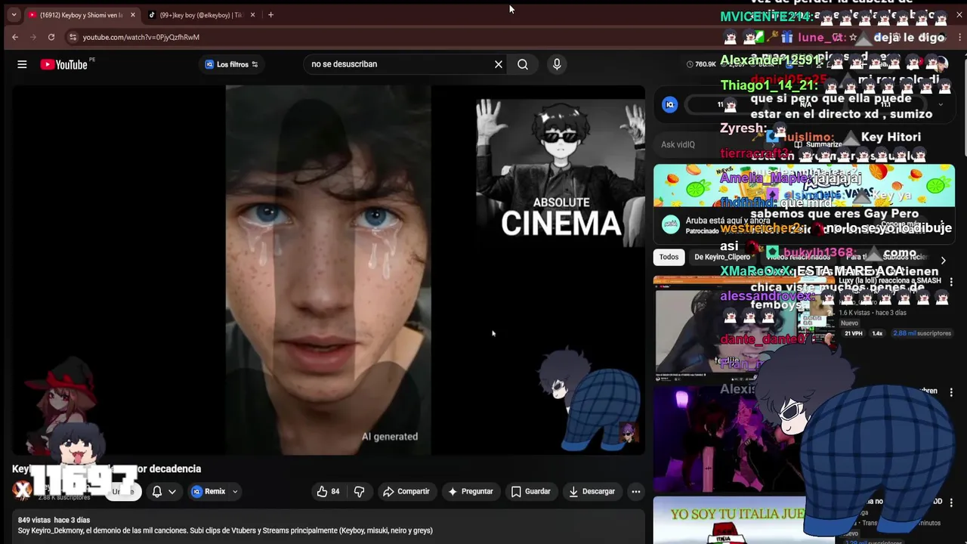Close the Keyboy y Shiomi YouTube tab
Image resolution: width=967 pixels, height=544 pixels.
coord(133,15)
